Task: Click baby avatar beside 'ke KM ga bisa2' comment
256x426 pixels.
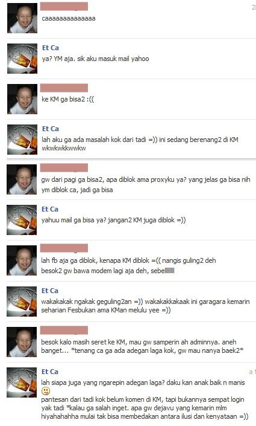Action: 22,99
